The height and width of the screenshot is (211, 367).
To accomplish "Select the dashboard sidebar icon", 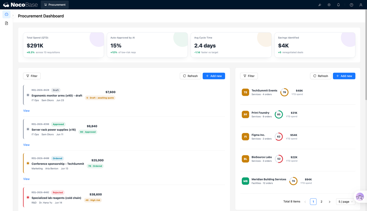I will [x=7, y=14].
